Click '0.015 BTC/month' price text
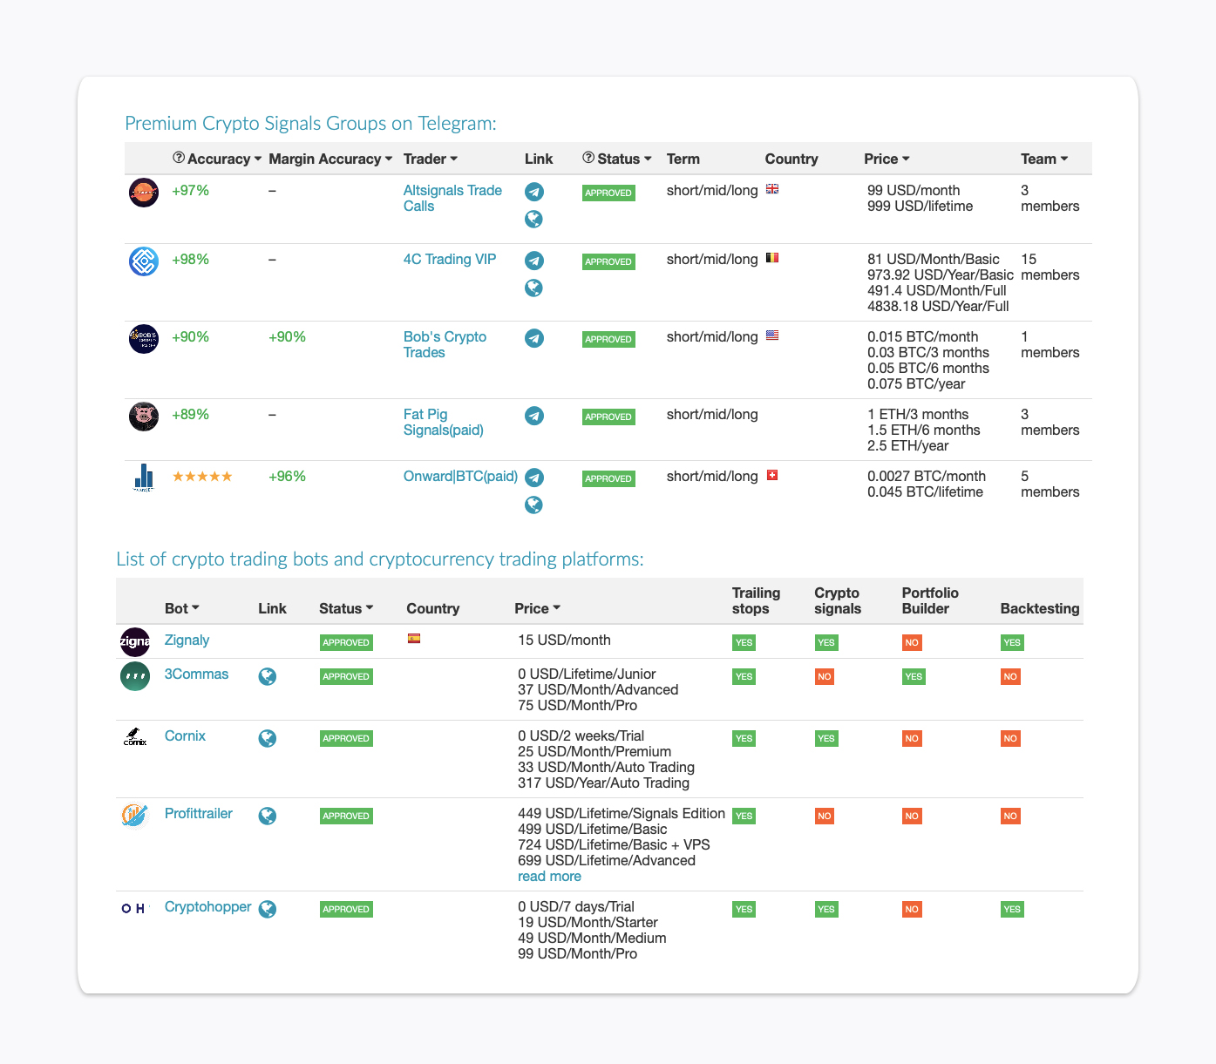The image size is (1216, 1064). (x=923, y=336)
